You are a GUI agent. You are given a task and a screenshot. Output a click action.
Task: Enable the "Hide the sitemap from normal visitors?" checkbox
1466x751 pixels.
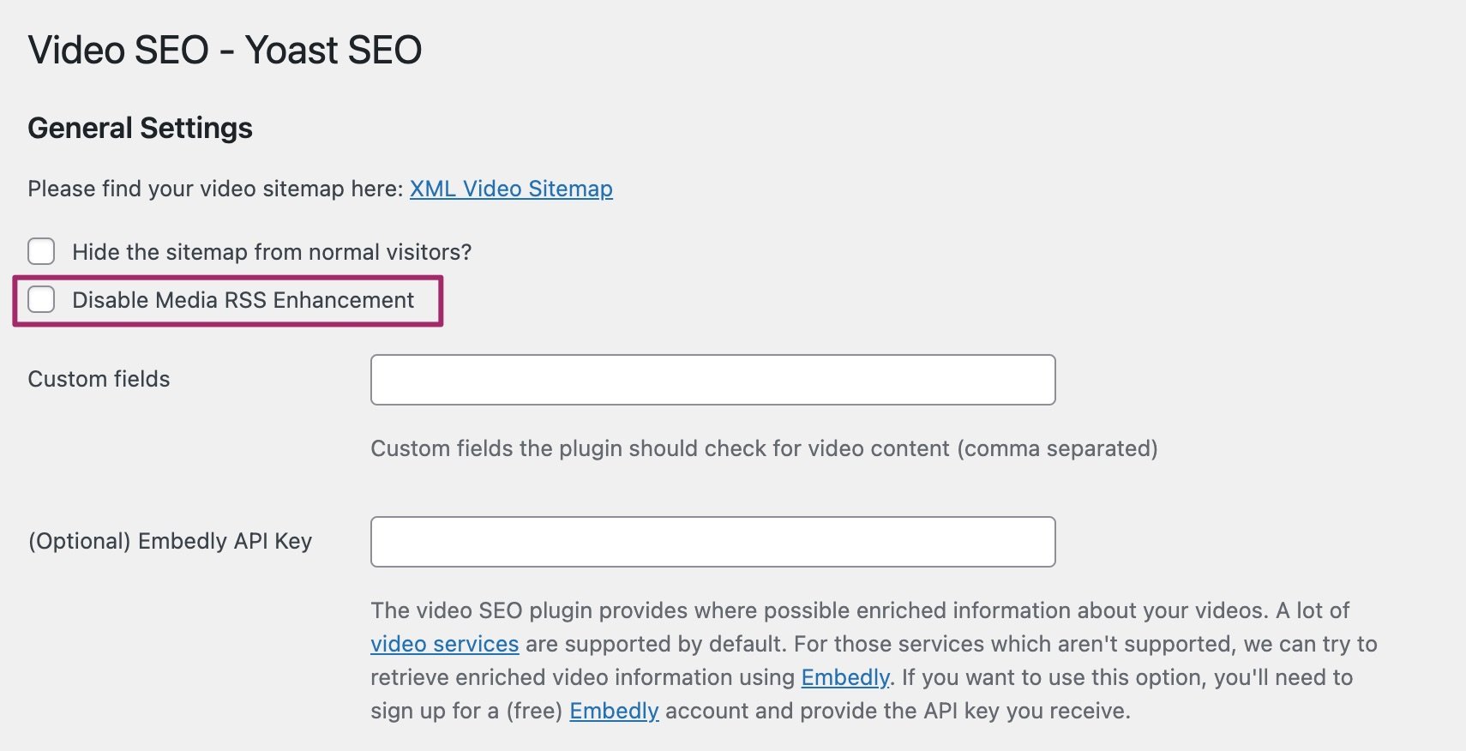pos(40,251)
